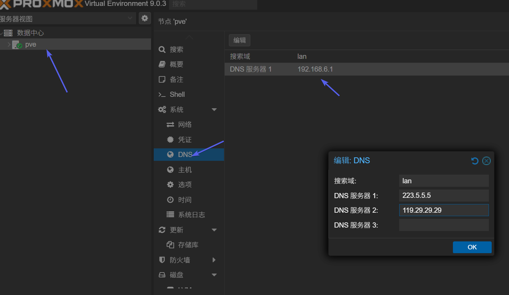Click the certificate badge icon
This screenshot has width=509, height=295.
coord(170,140)
